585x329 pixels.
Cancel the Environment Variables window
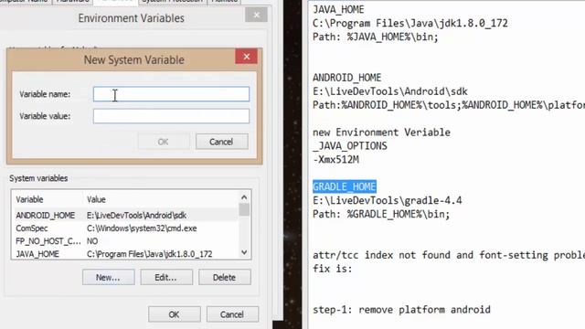(x=232, y=314)
